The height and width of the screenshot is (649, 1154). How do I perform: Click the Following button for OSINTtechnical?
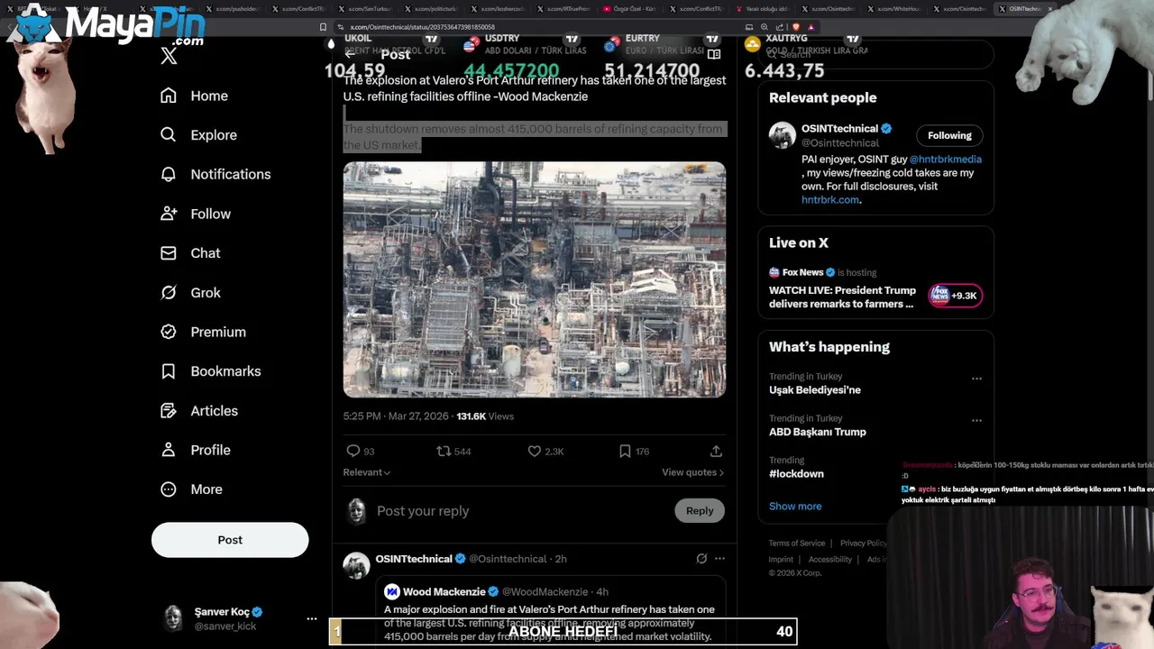coord(949,135)
